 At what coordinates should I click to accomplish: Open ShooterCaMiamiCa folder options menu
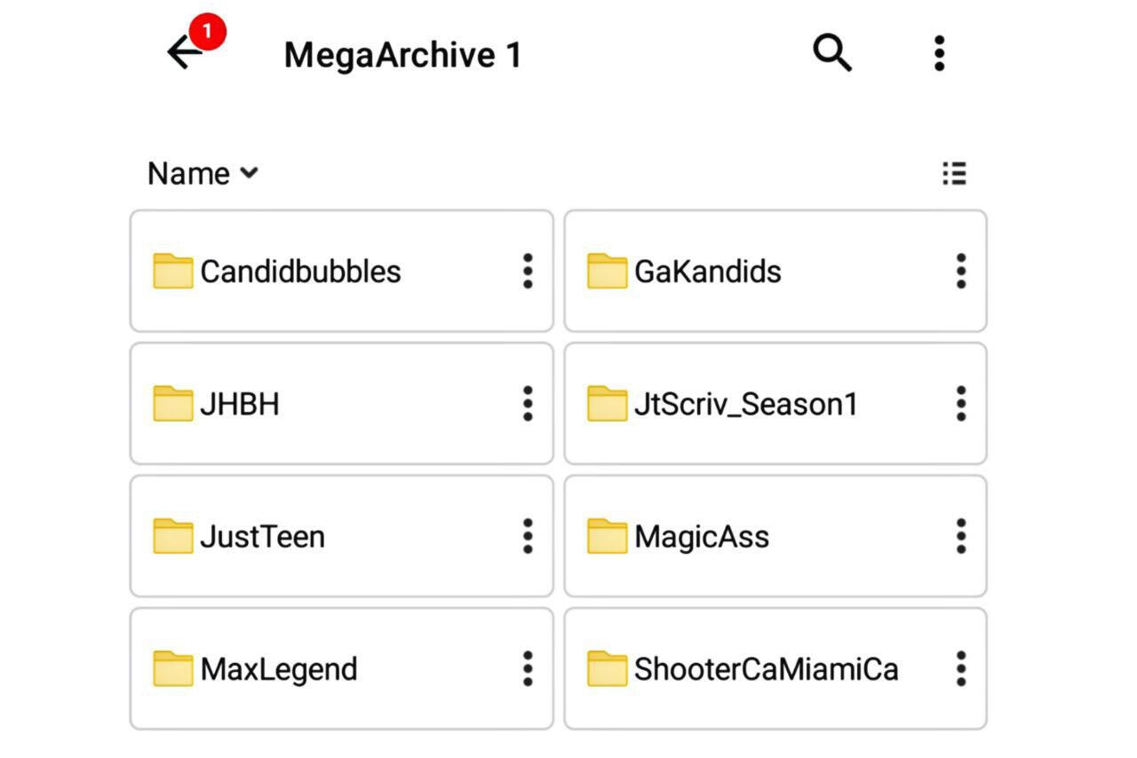click(960, 669)
